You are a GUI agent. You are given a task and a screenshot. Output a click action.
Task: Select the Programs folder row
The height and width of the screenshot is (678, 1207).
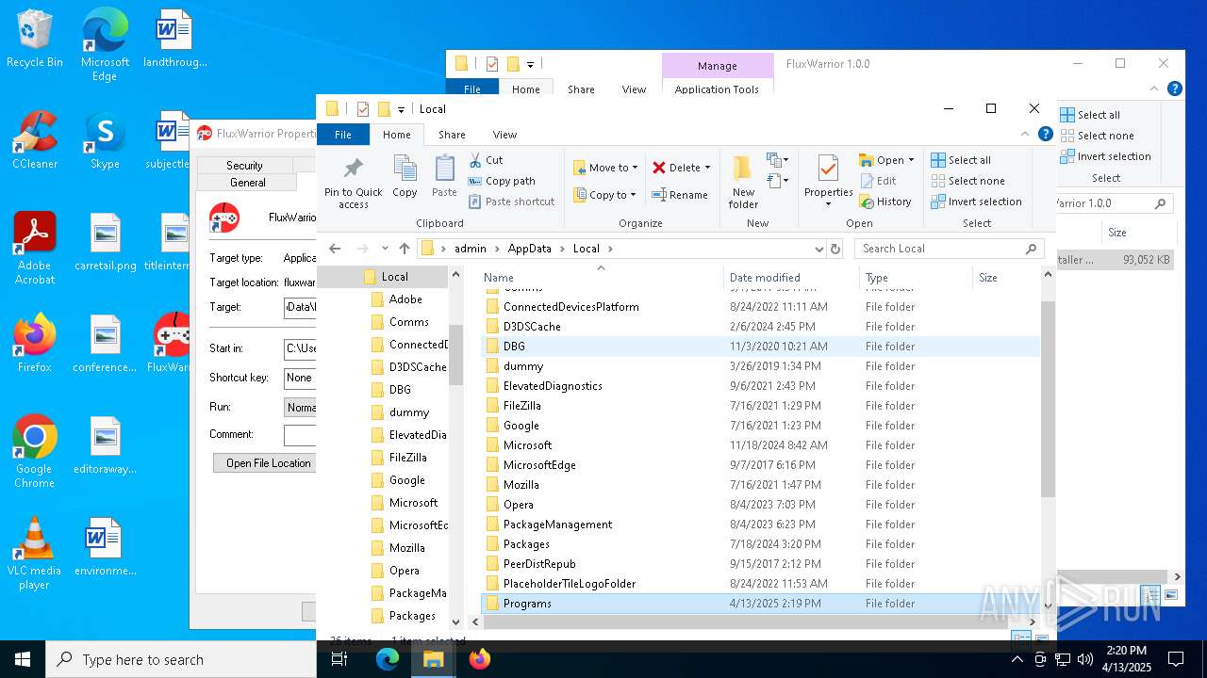tap(760, 604)
